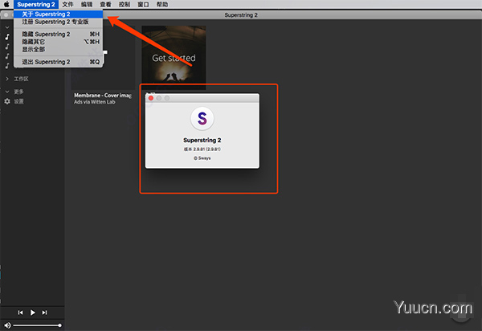Image resolution: width=482 pixels, height=331 pixels.
Task: Collapse the 更多 section chevron
Action: (x=7, y=92)
